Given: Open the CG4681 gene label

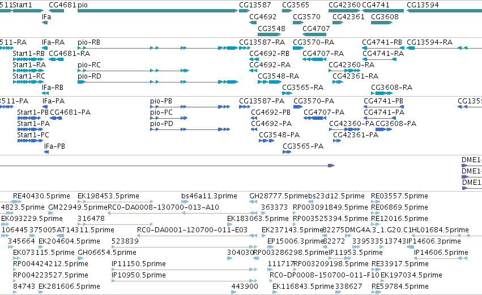Looking at the screenshot, I should tap(62, 5).
